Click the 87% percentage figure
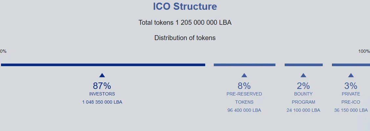Image resolution: width=370 pixels, height=131 pixels. pos(102,86)
